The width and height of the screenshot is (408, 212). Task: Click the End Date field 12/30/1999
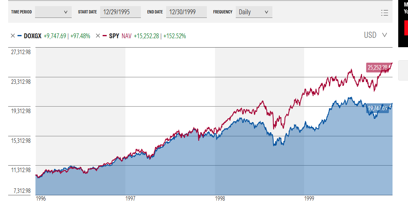click(x=186, y=12)
